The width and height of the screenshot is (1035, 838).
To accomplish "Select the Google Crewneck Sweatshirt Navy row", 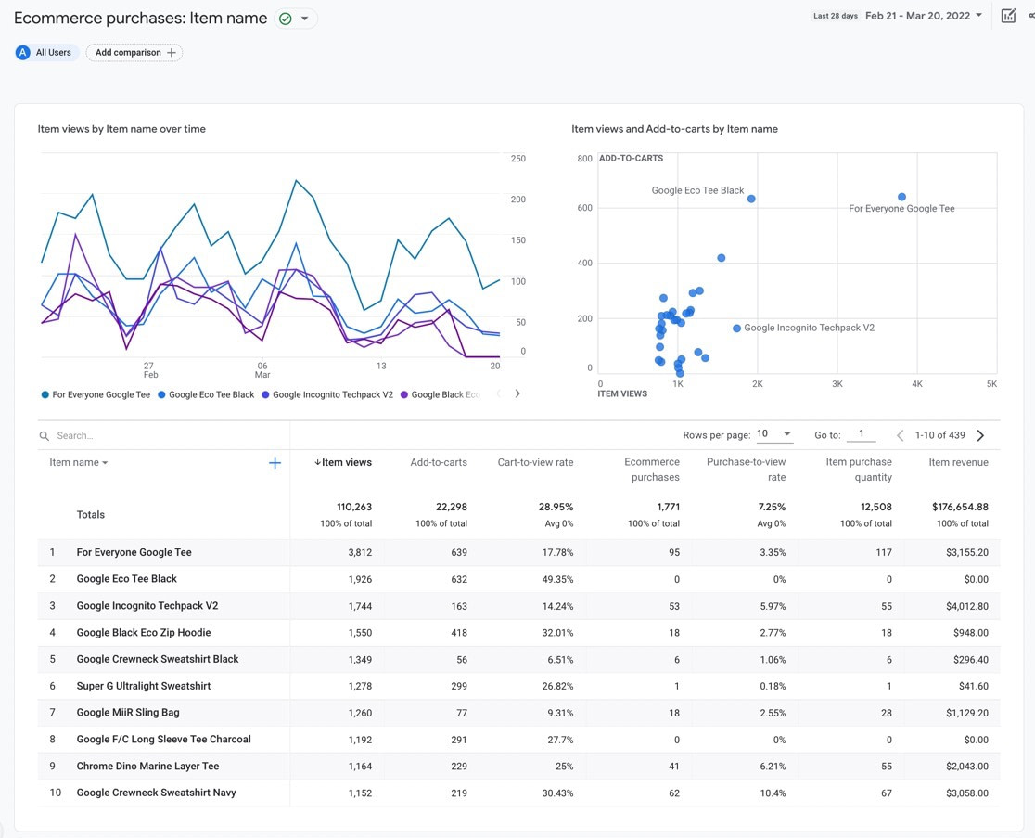I will 157,793.
